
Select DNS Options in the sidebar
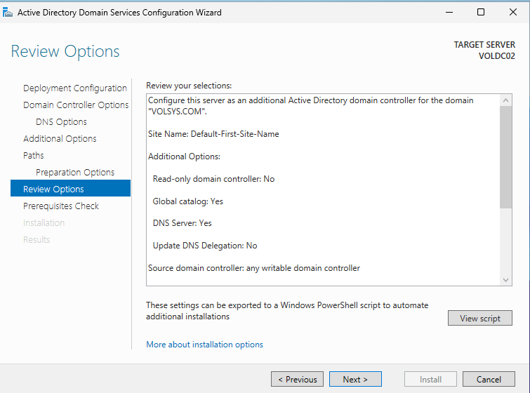tap(61, 121)
